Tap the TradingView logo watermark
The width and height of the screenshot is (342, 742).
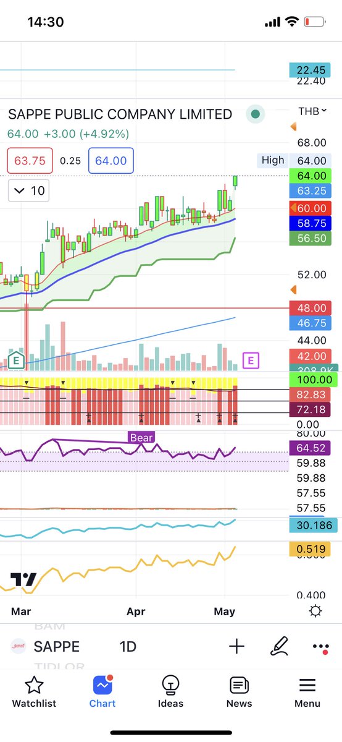point(23,580)
